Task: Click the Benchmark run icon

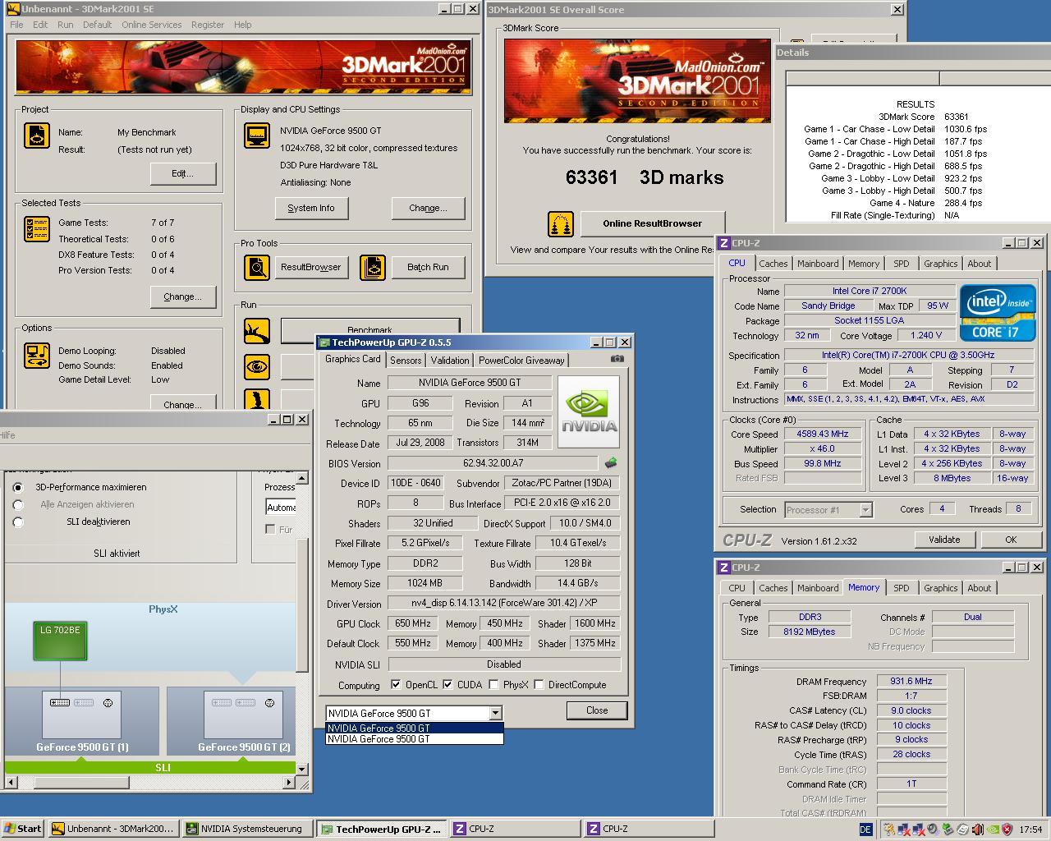Action: click(x=257, y=331)
